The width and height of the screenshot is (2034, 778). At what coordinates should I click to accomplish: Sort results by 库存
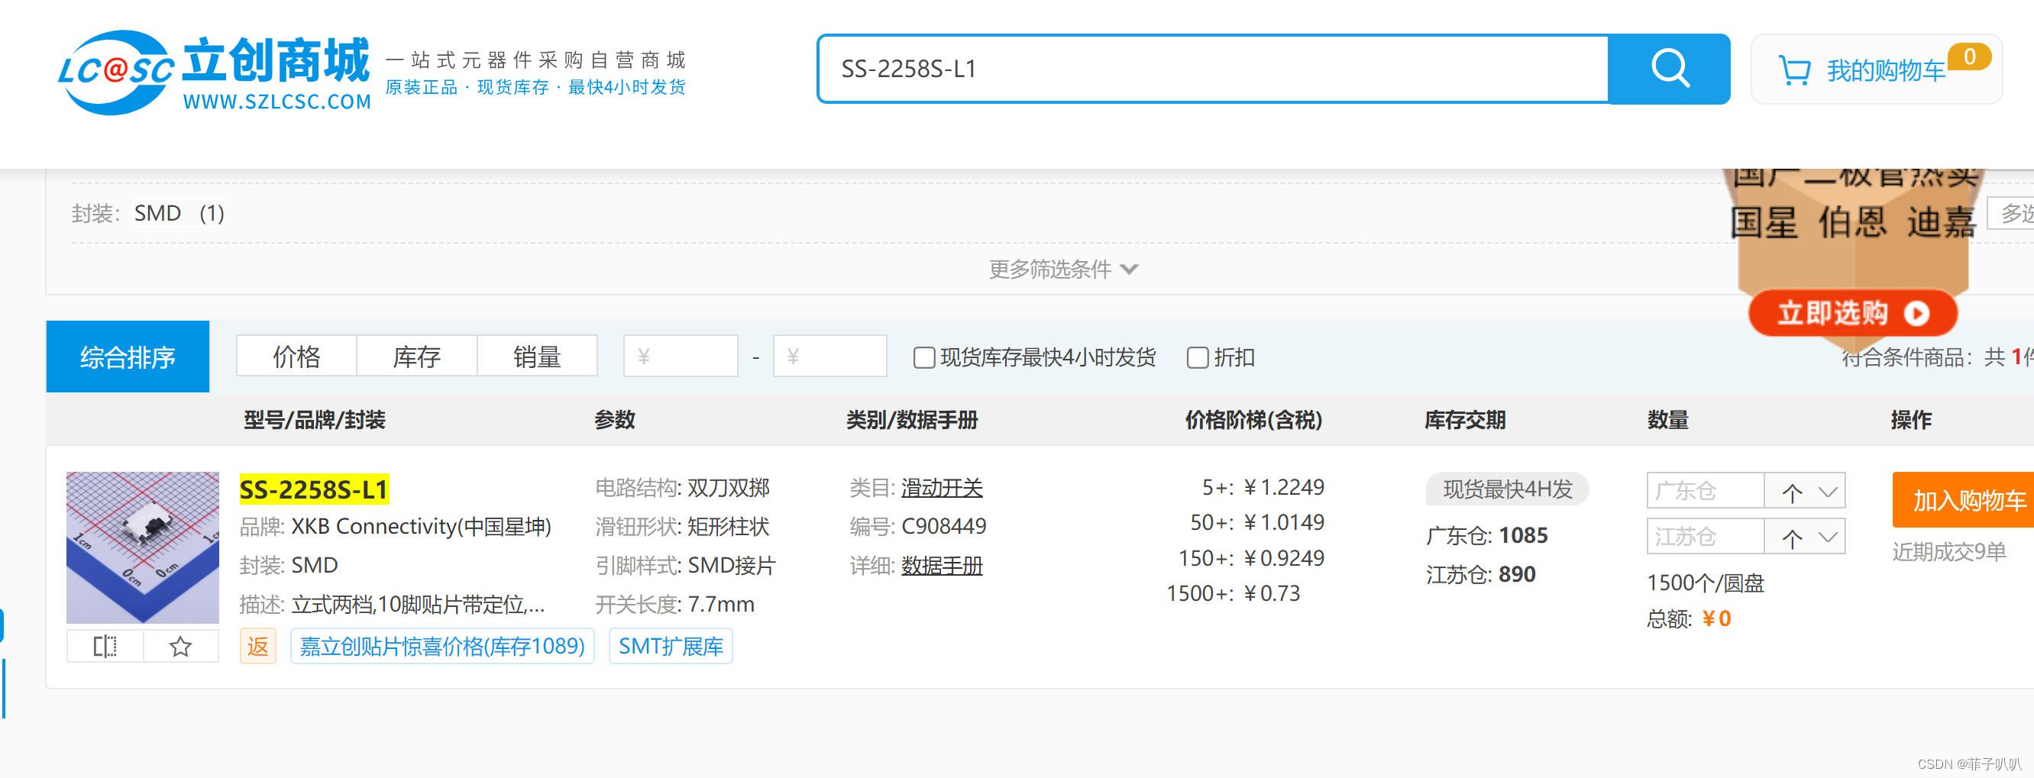pos(417,357)
